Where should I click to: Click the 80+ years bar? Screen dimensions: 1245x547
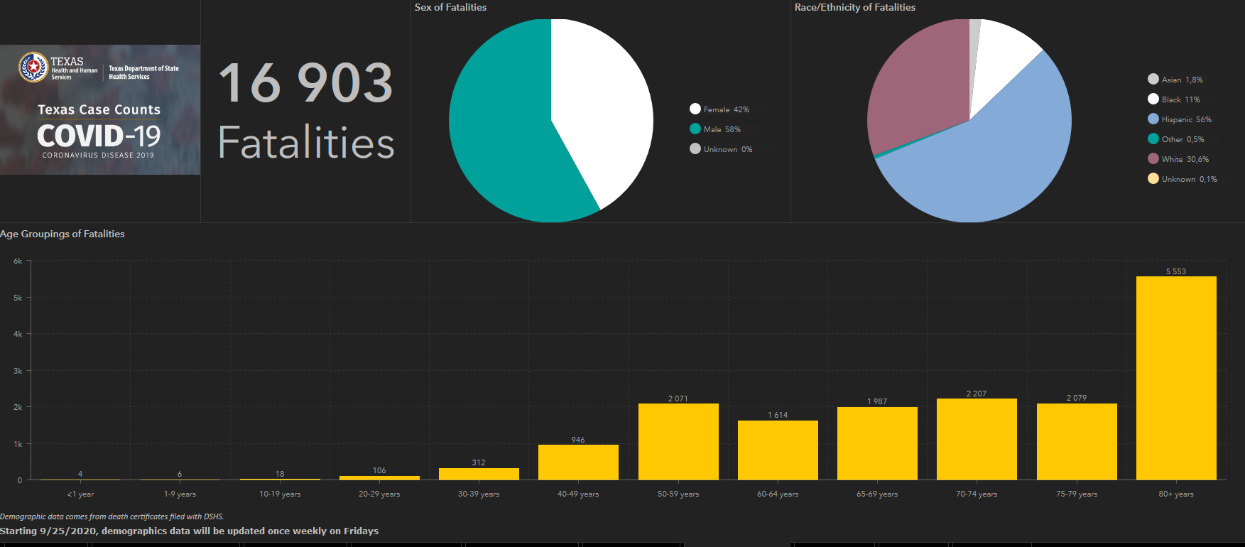pyautogui.click(x=1176, y=378)
